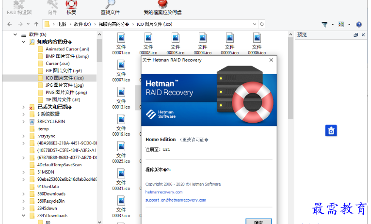
Task: Click the filter funnel icon
Action: 324,24
